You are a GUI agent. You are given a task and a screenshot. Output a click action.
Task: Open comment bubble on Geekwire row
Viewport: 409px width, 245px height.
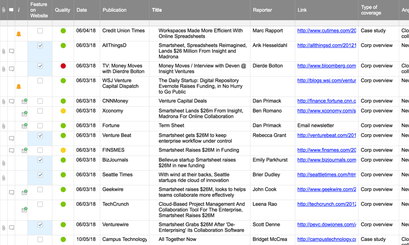11,192
